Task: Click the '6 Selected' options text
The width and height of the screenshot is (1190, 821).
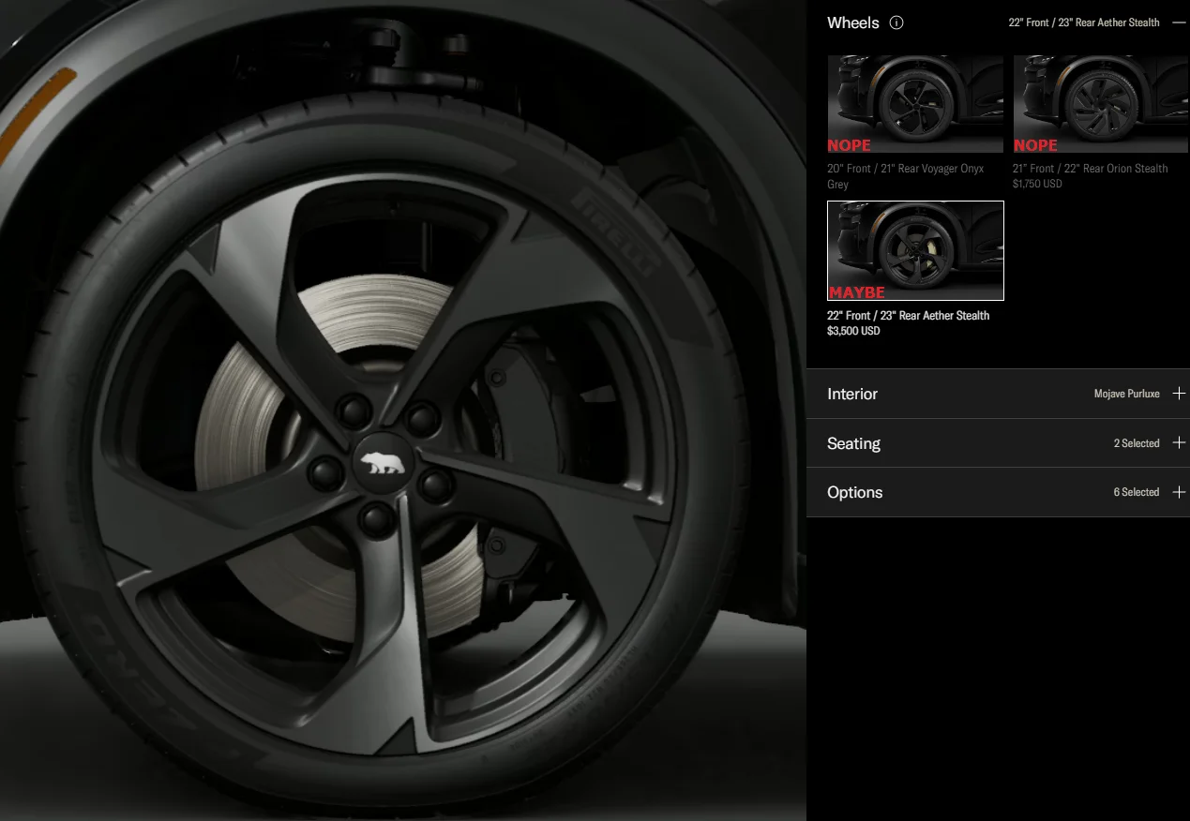Action: (x=1137, y=492)
